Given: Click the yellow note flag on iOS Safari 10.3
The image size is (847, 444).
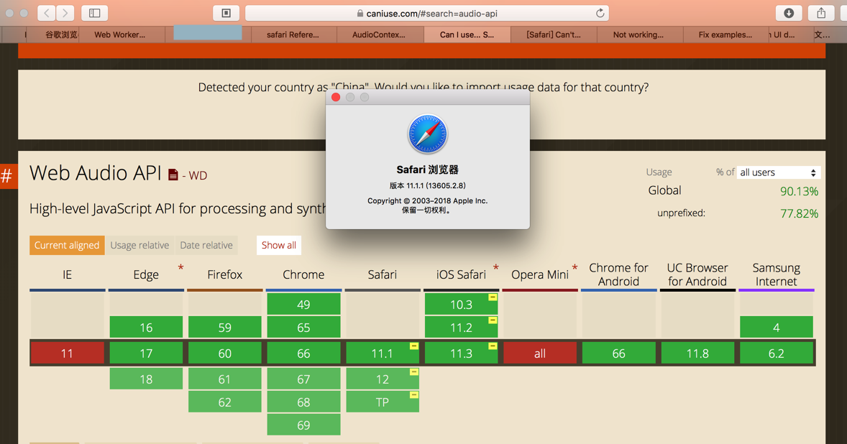Looking at the screenshot, I should pos(493,297).
